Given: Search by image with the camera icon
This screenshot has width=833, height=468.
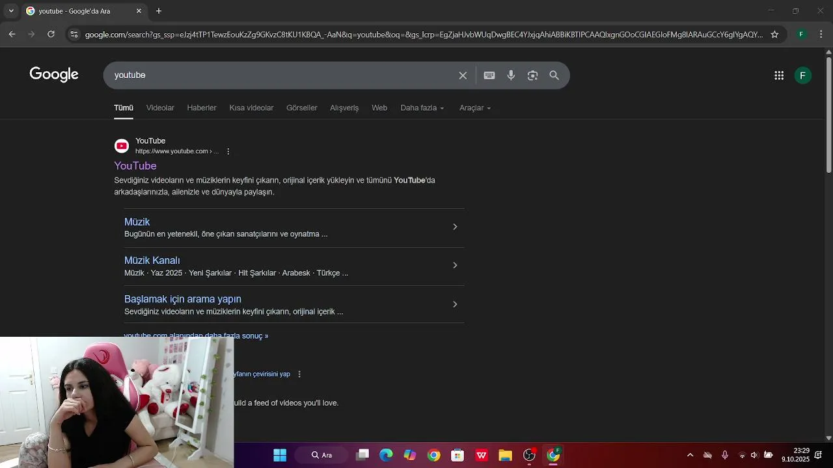Looking at the screenshot, I should pyautogui.click(x=532, y=75).
